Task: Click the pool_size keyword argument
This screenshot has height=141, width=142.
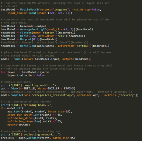Action: coord(55,29)
